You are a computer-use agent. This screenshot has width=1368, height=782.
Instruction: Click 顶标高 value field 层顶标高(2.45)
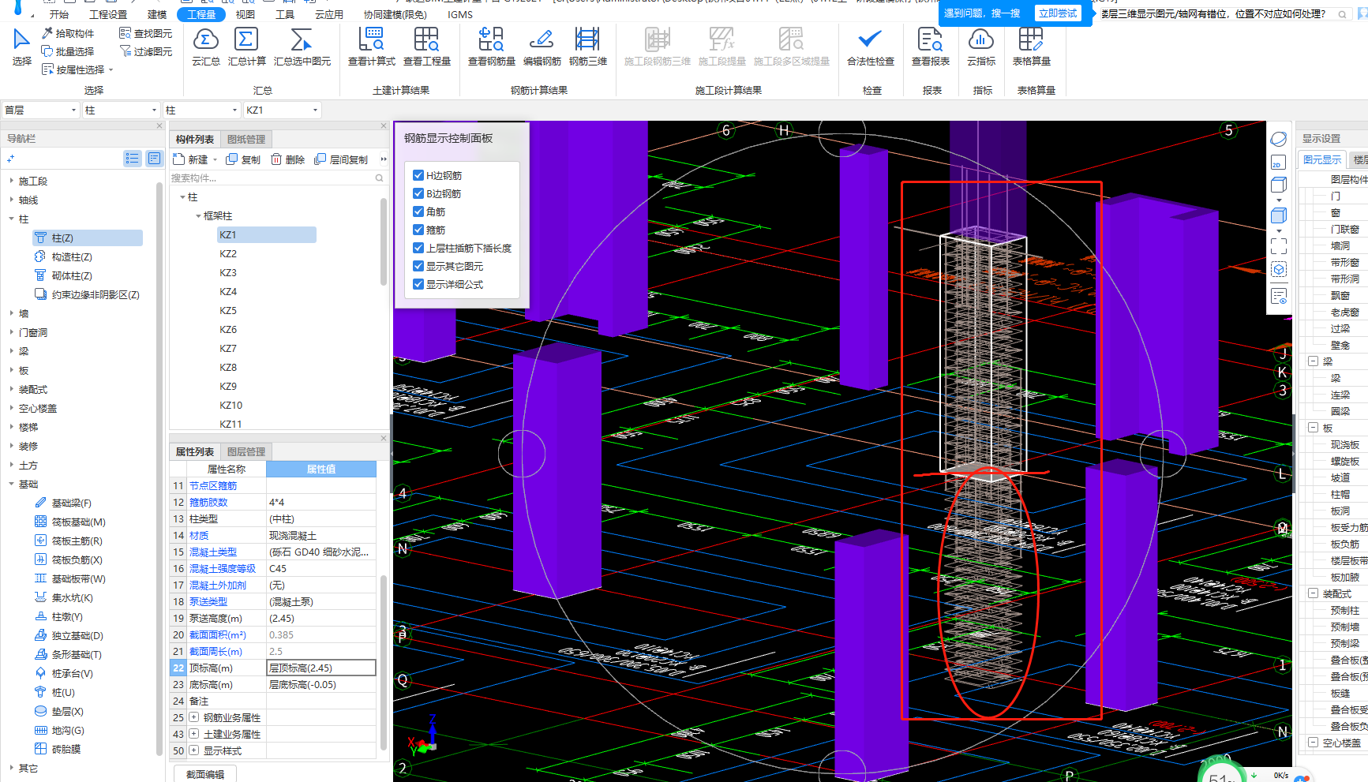pos(321,668)
